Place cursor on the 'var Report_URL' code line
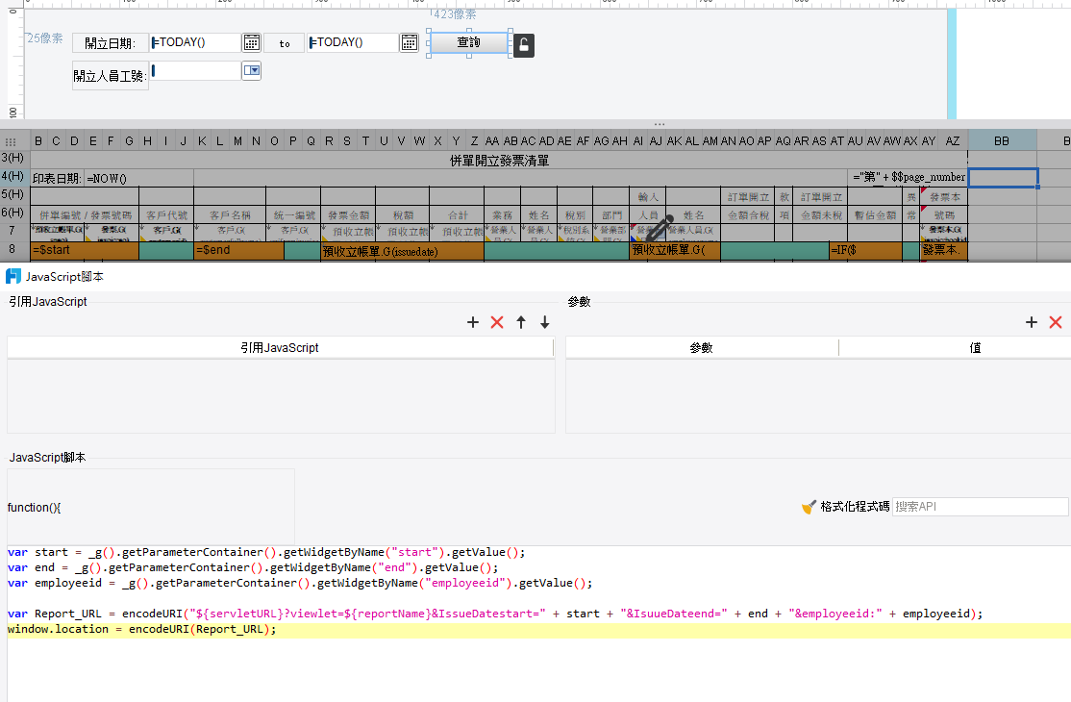Screen dimensions: 1071x702 tap(495, 614)
